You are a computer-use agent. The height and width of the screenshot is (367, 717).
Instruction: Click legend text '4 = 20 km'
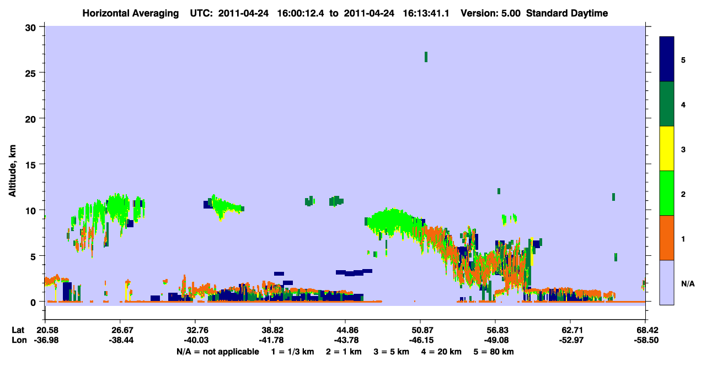pyautogui.click(x=442, y=352)
